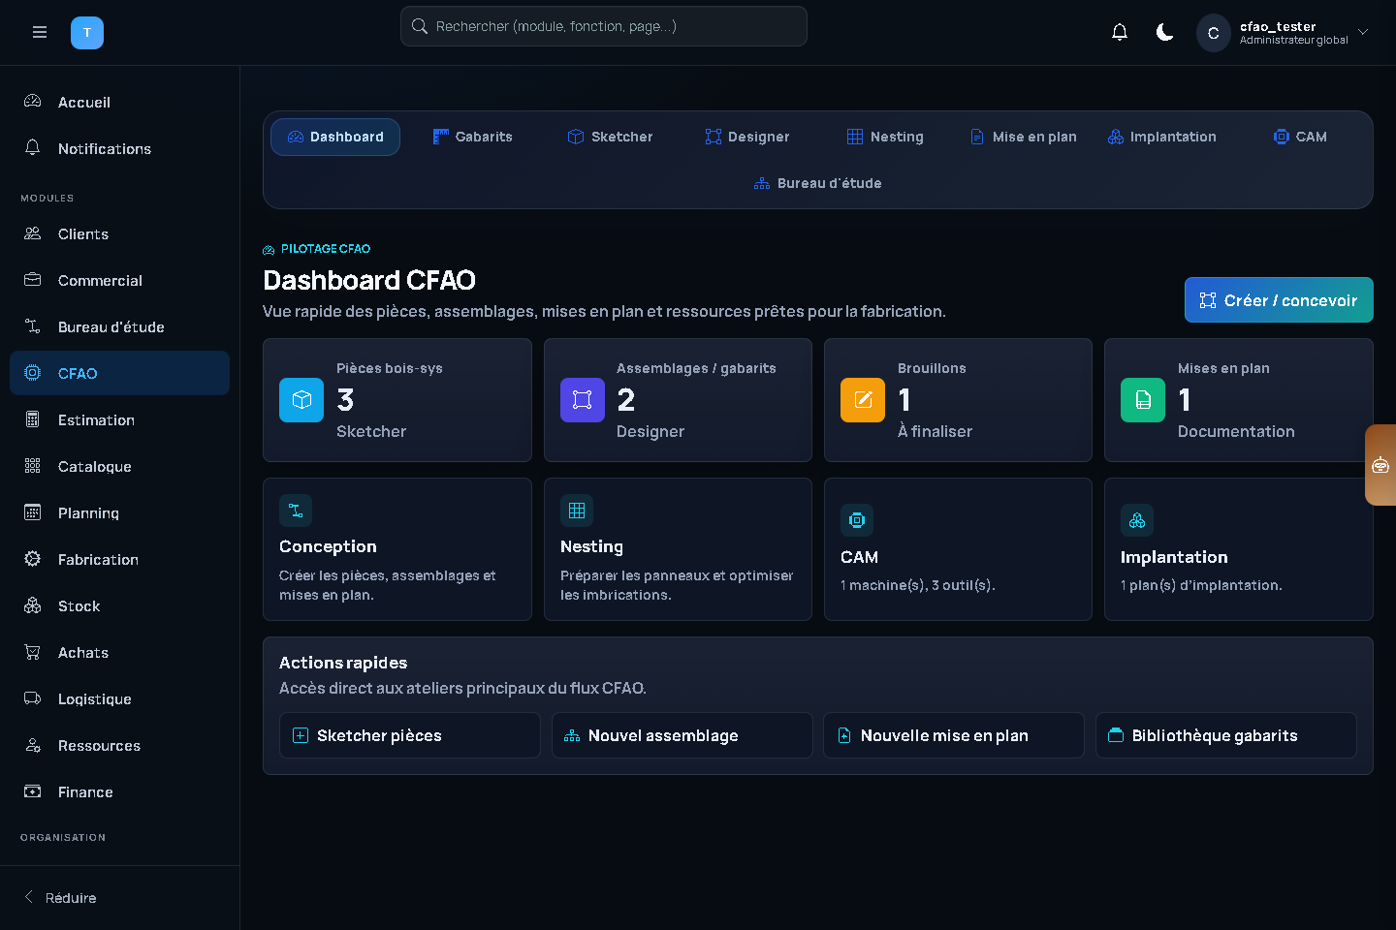Image resolution: width=1396 pixels, height=930 pixels.
Task: Click the "À finaliser" label
Action: point(935,431)
